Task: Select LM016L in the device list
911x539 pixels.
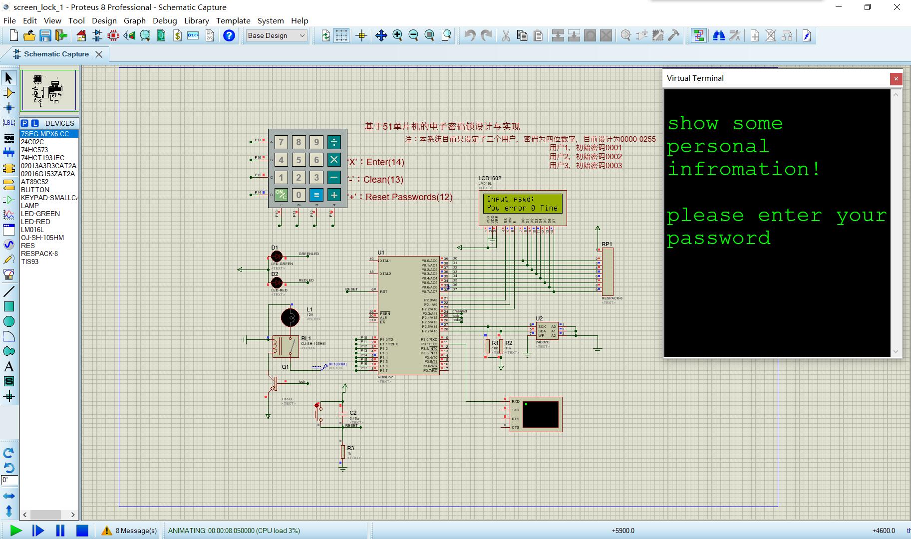Action: point(49,230)
